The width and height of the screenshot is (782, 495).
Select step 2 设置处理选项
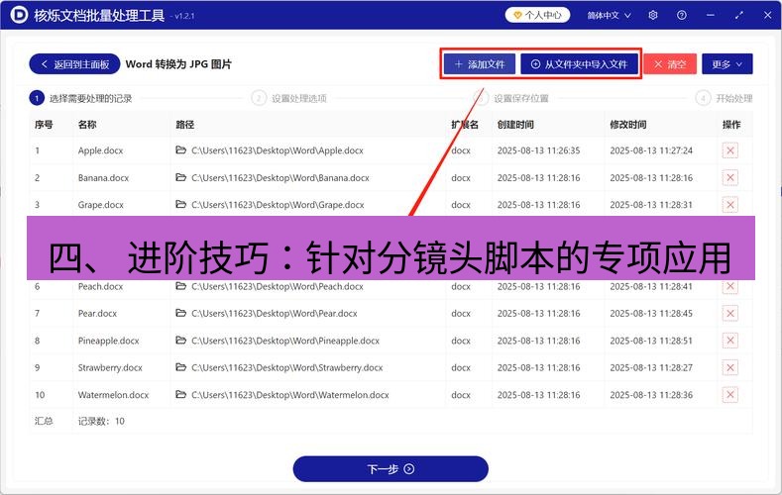(x=289, y=98)
